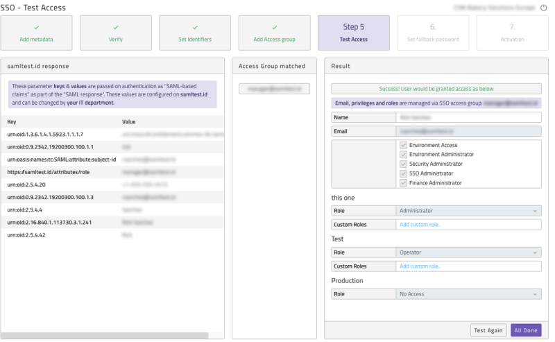Click the checkmark on Add metadata step
The width and height of the screenshot is (555, 342).
tap(36, 28)
